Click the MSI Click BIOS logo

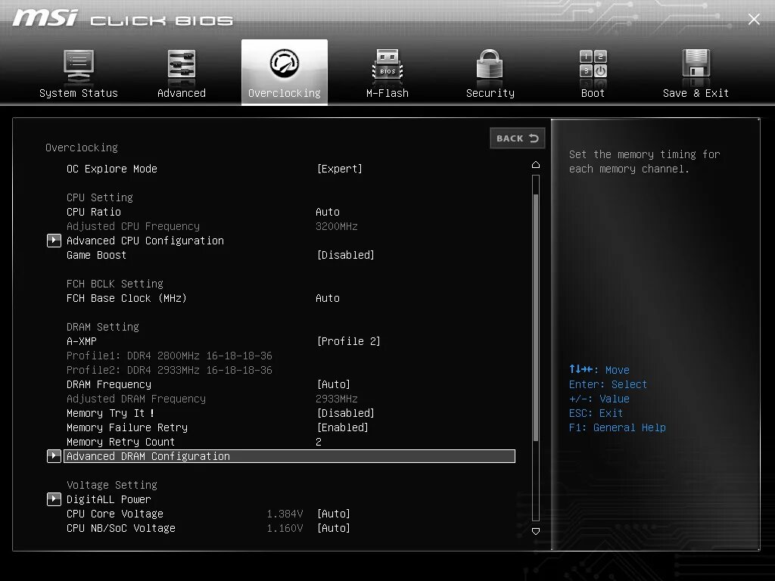pos(122,18)
